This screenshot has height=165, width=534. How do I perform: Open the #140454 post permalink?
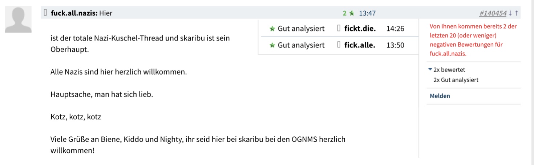tap(493, 13)
